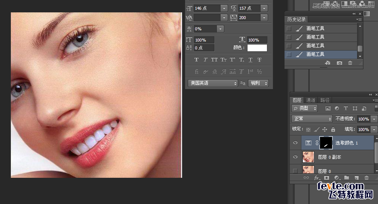Switch to 图层 tab

pos(297,100)
